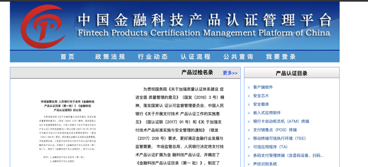Open the 公共查询 navigation item

point(238,56)
